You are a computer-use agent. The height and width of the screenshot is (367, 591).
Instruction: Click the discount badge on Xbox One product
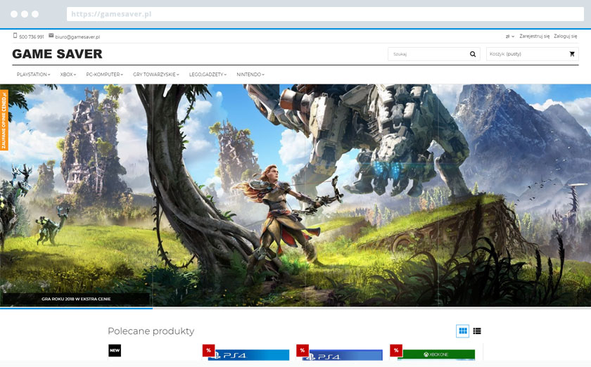(395, 350)
